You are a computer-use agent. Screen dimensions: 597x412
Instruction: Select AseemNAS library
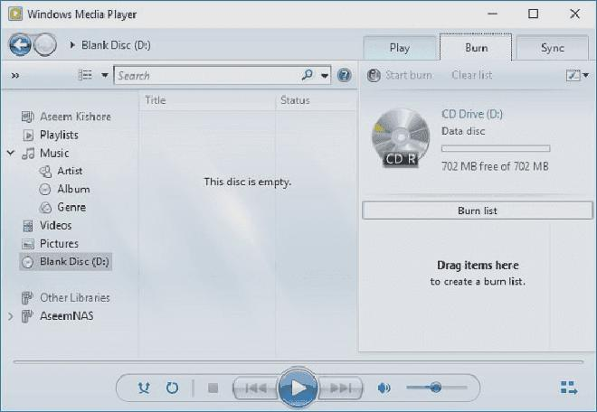click(67, 315)
